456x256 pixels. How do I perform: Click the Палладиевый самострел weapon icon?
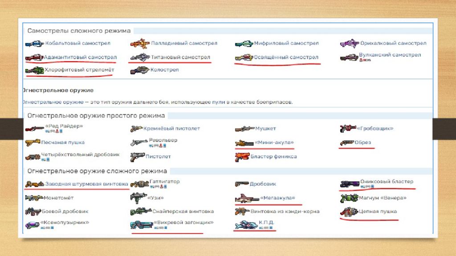pyautogui.click(x=140, y=44)
